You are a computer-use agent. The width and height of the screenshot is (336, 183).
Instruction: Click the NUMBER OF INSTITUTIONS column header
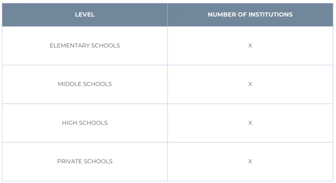250,15
